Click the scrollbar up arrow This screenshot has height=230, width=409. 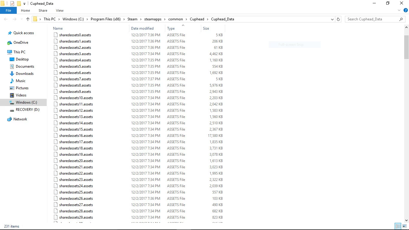click(406, 27)
